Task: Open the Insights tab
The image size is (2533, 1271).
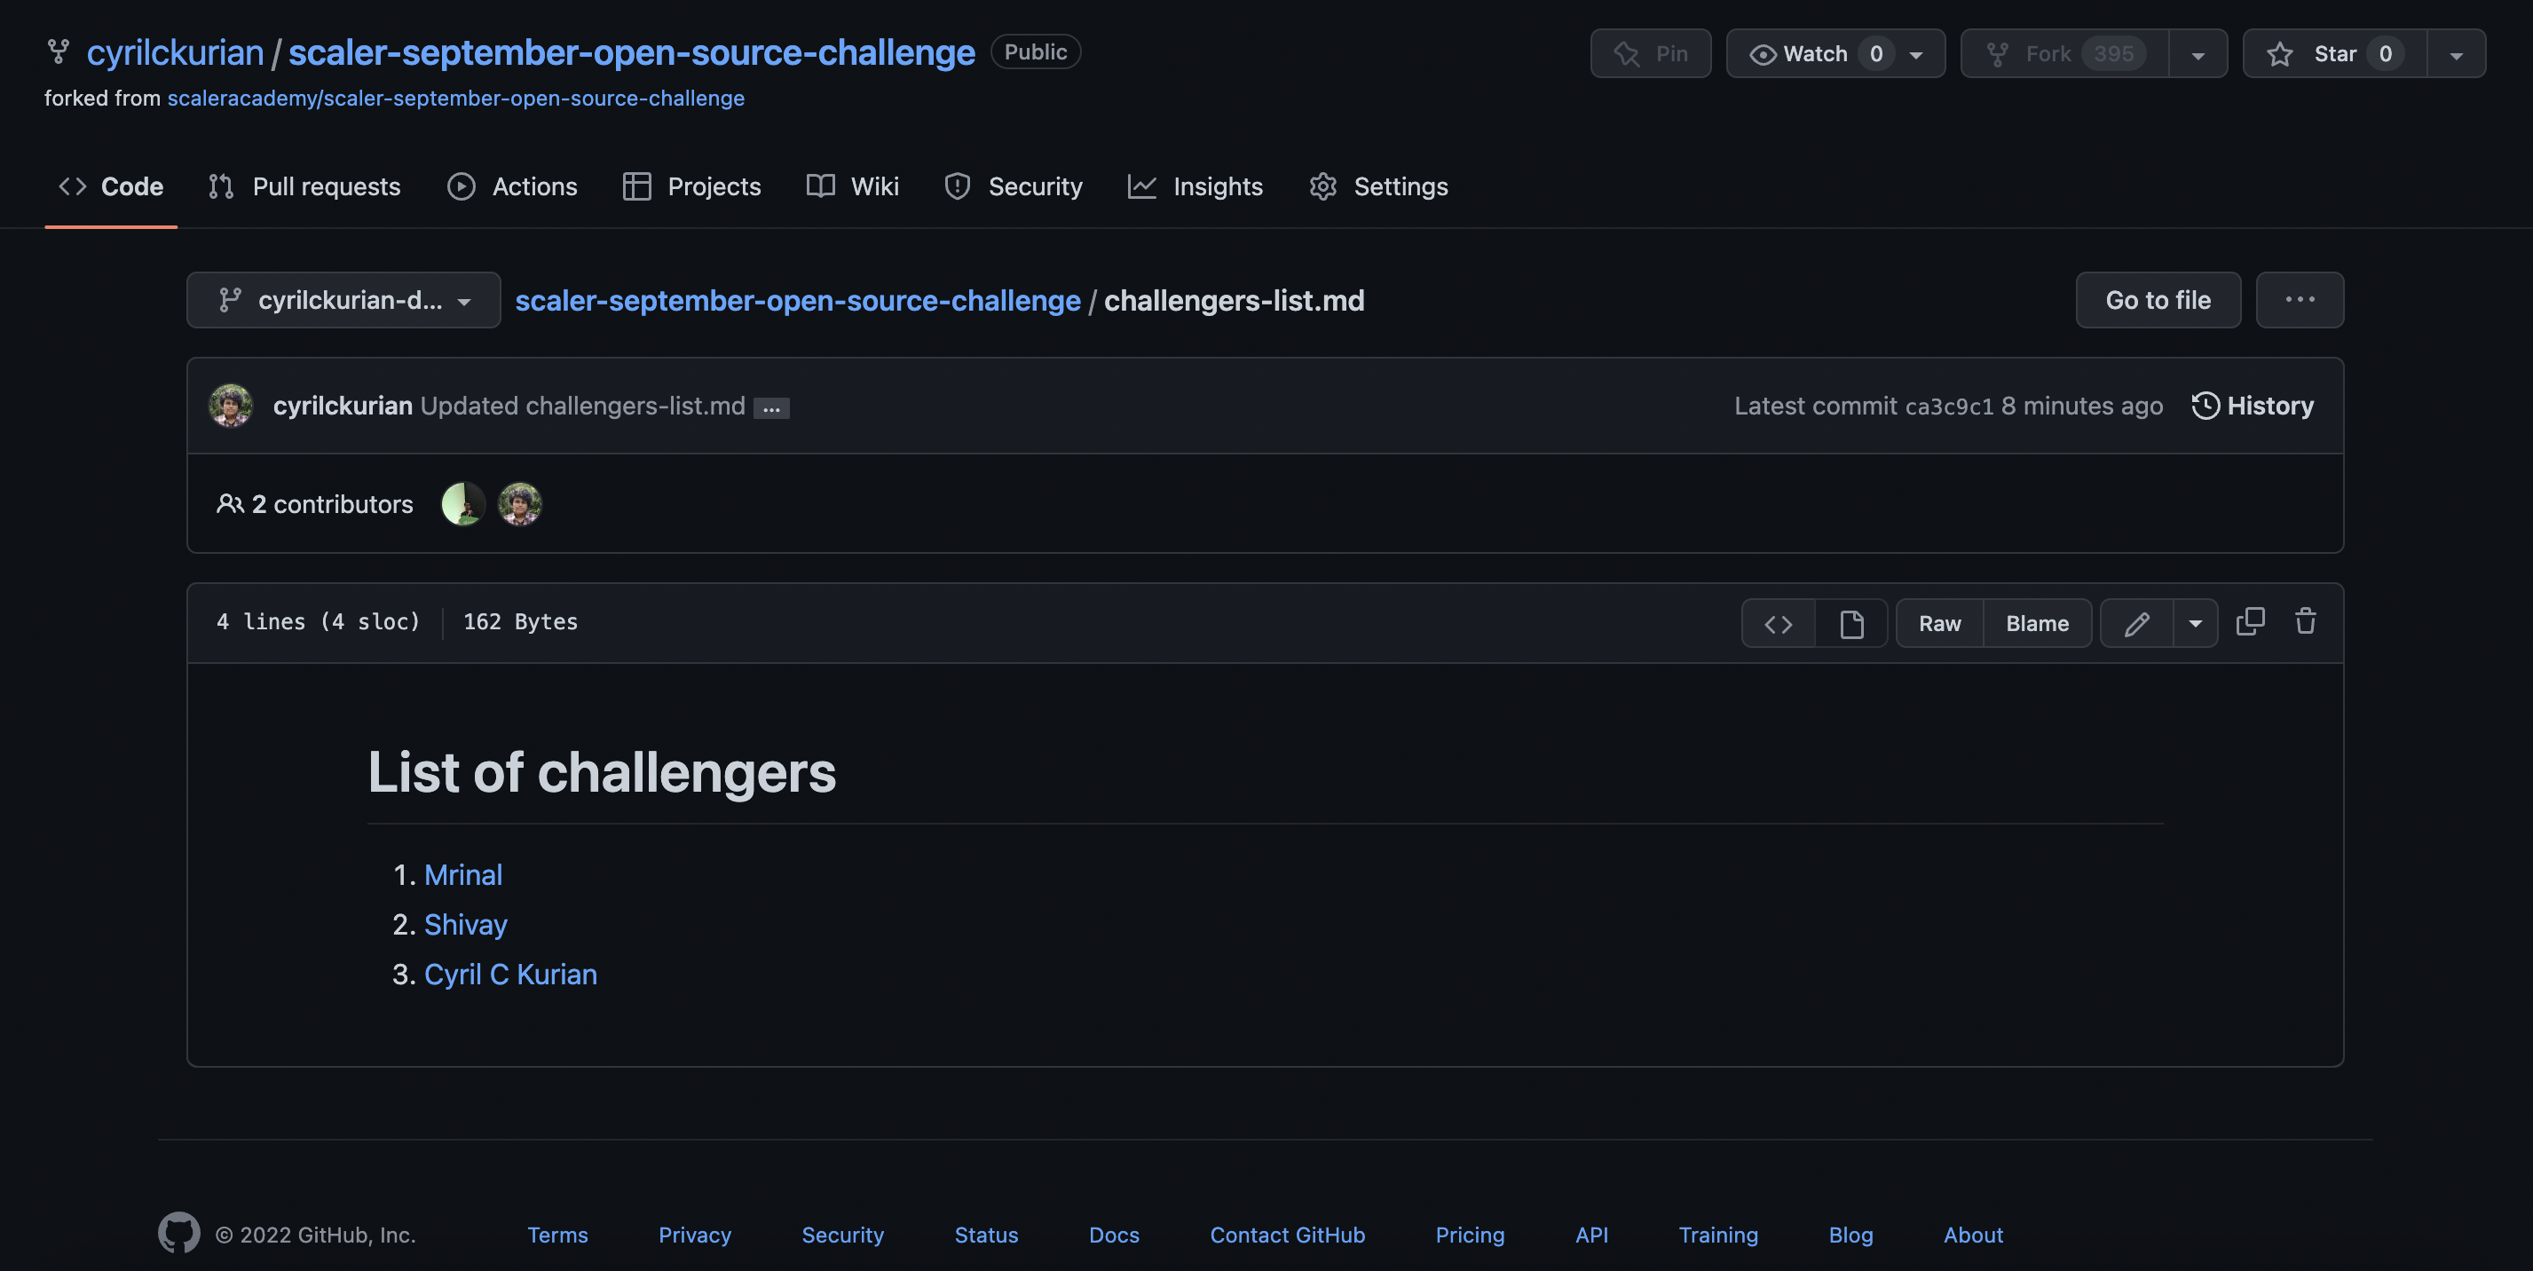Action: pos(1195,186)
